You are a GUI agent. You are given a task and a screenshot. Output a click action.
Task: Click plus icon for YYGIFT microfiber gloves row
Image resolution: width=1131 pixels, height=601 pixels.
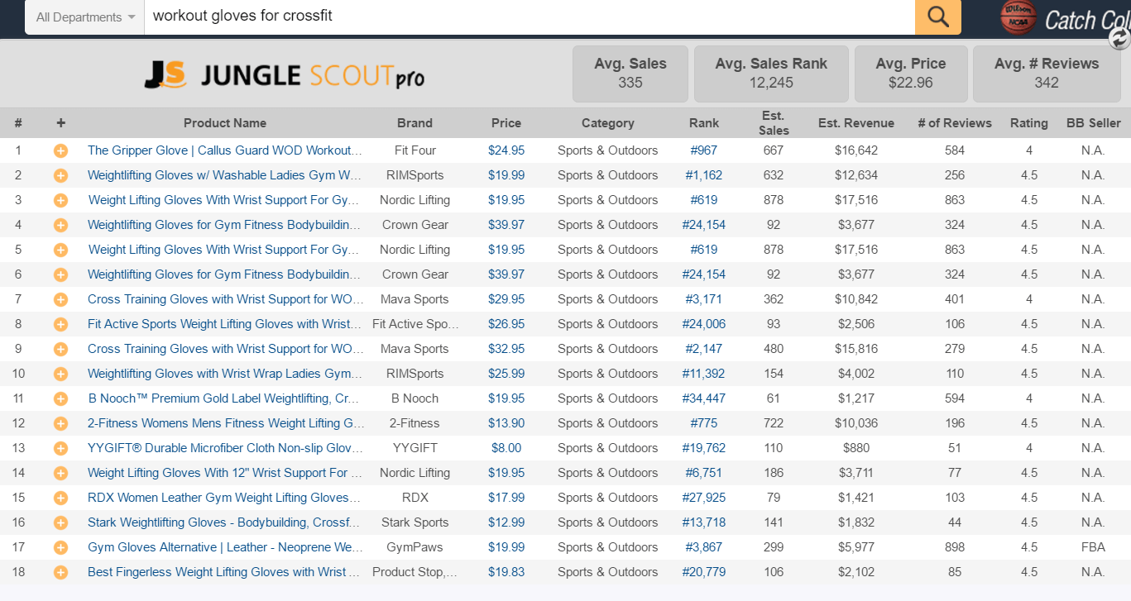click(x=60, y=448)
